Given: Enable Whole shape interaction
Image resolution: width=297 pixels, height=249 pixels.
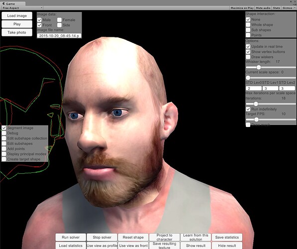Looking at the screenshot, I should tap(248, 25).
